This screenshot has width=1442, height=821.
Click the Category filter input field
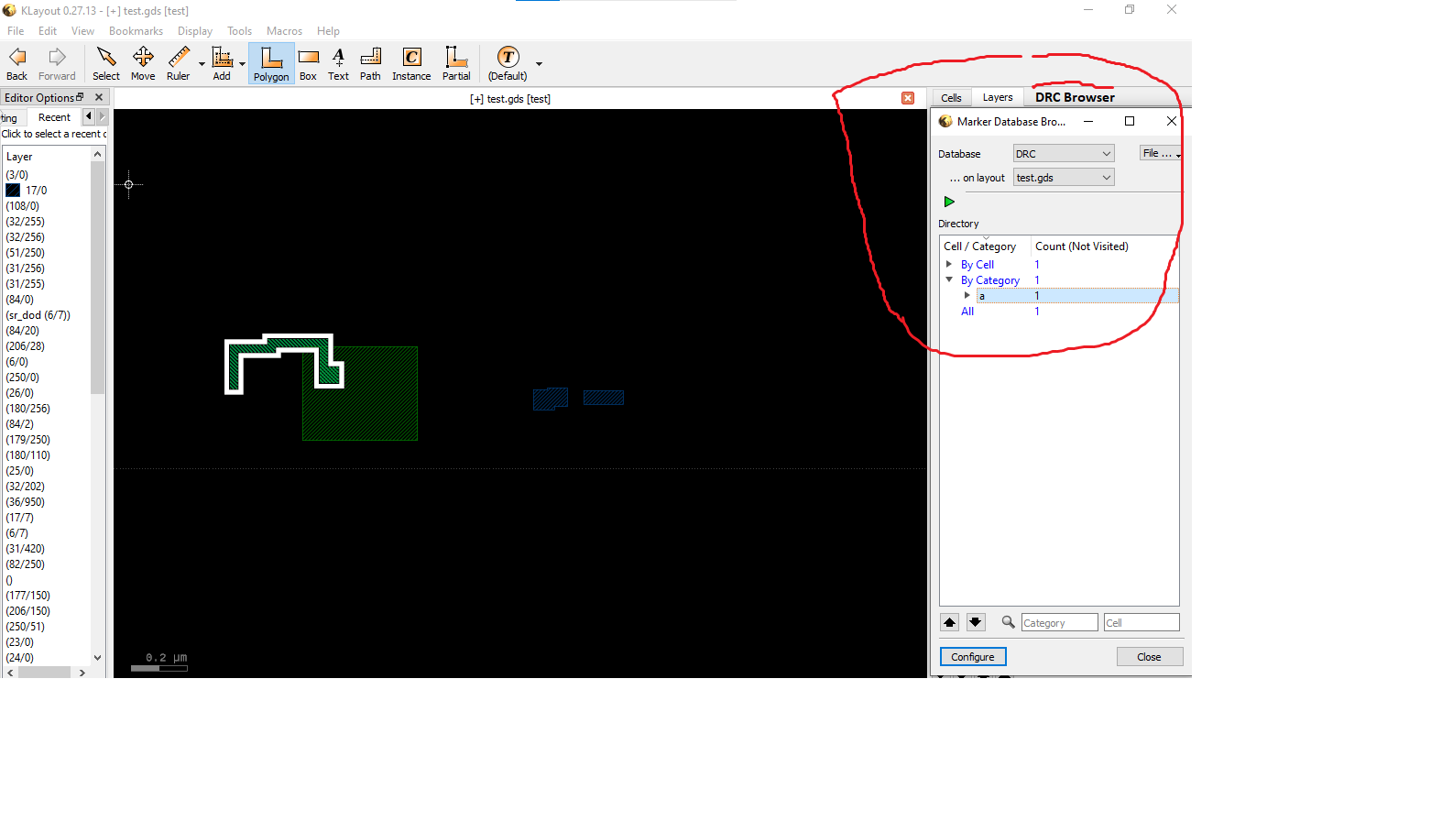click(1058, 623)
